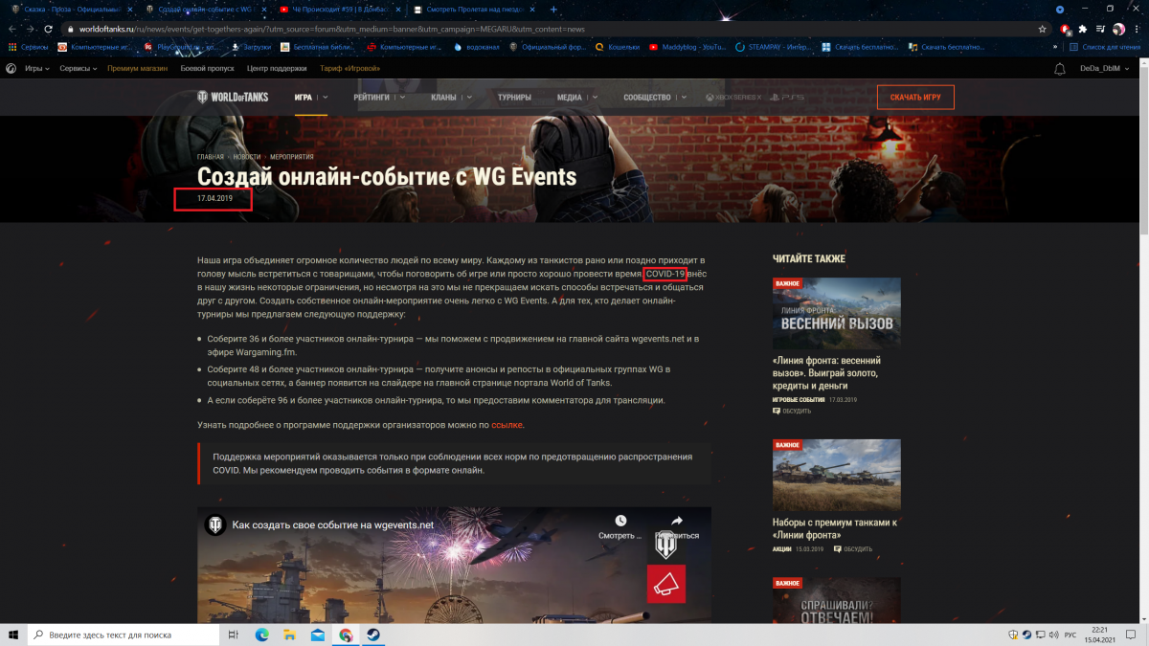Show more bookmarks with the overflow chevron

coord(1056,47)
